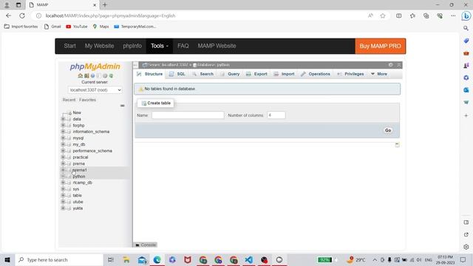
Task: Expand the data database node
Action: [x=63, y=119]
